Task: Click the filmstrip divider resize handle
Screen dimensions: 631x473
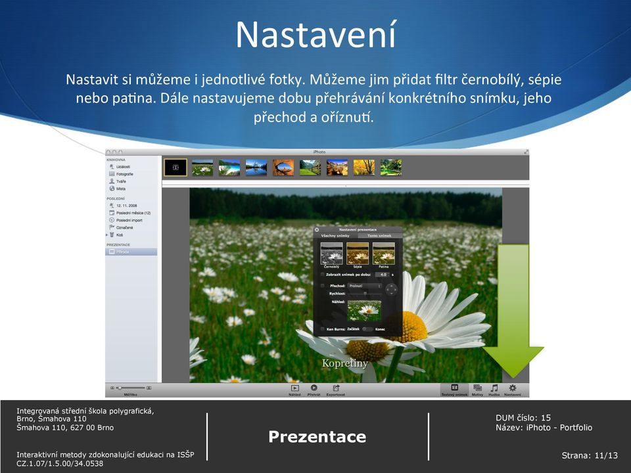Action: click(346, 186)
